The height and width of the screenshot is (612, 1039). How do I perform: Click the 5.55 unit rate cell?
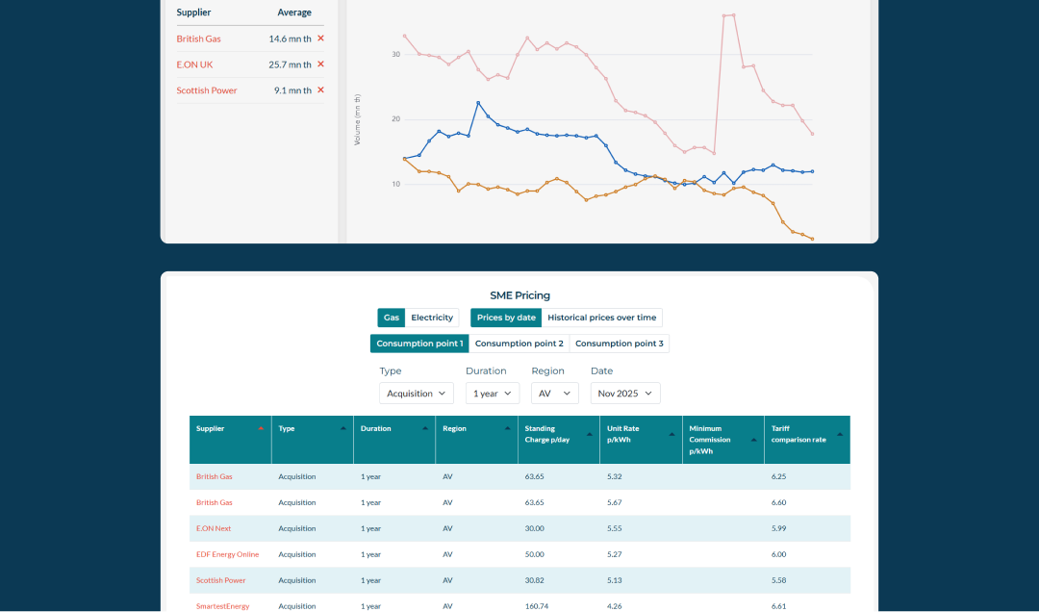(614, 528)
